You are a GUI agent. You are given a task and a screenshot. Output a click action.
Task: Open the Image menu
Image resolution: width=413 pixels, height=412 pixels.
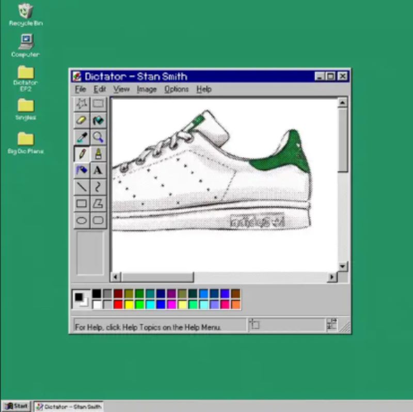pos(146,89)
